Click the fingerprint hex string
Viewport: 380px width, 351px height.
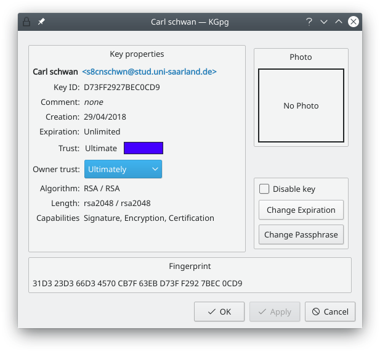tap(137, 284)
